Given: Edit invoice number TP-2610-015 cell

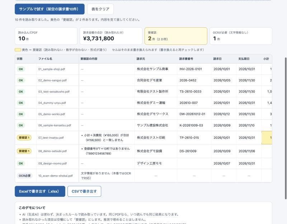Looking at the screenshot, I should (194, 138).
